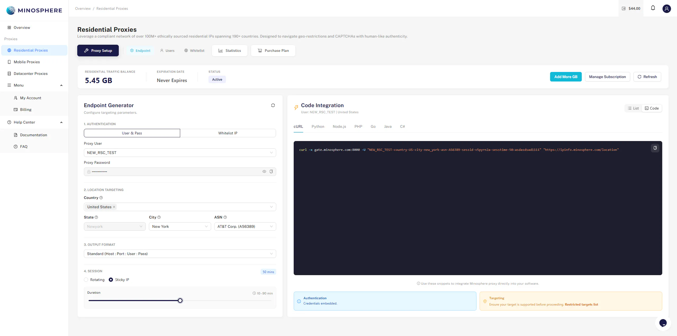Viewport: 677px width, 336px height.
Task: Open the Statistics tab
Action: 230,51
